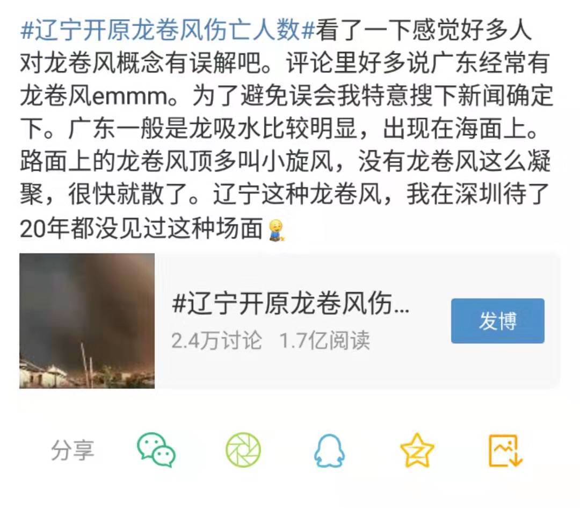Open topic card title #辽宁开原龙卷风伤…

(x=291, y=304)
